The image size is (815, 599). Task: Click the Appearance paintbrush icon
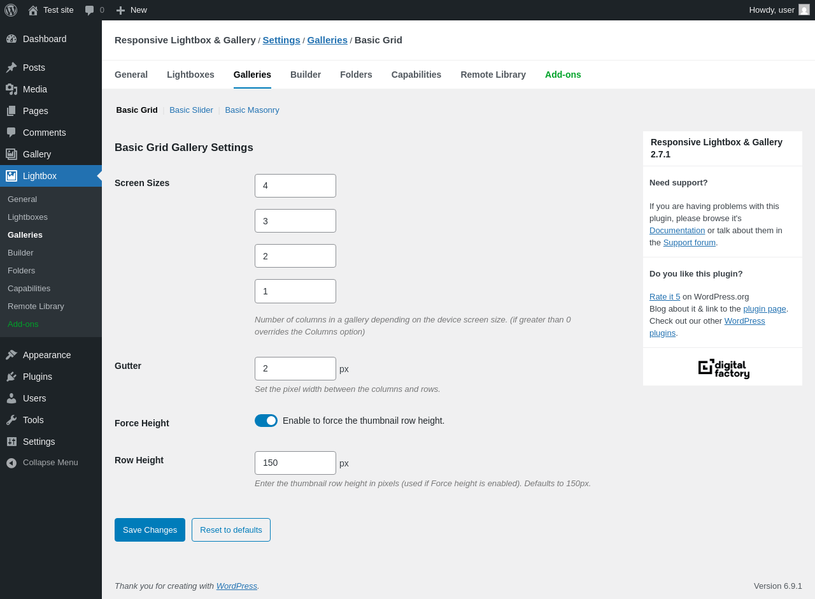[x=11, y=355]
